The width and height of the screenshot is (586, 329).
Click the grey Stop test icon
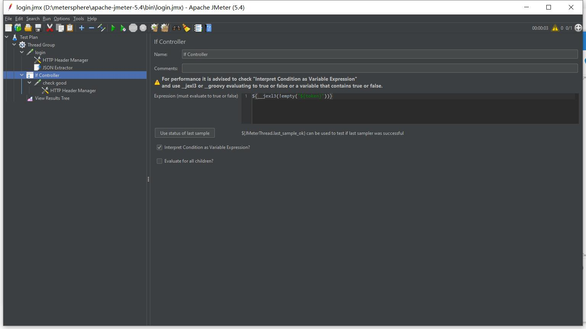tap(133, 28)
